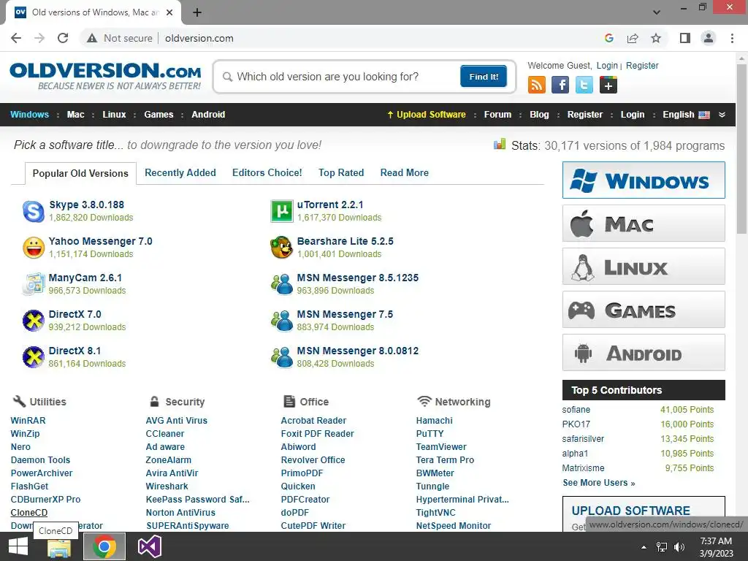Open the Google icon in address bar
The width and height of the screenshot is (748, 561).
(x=608, y=38)
